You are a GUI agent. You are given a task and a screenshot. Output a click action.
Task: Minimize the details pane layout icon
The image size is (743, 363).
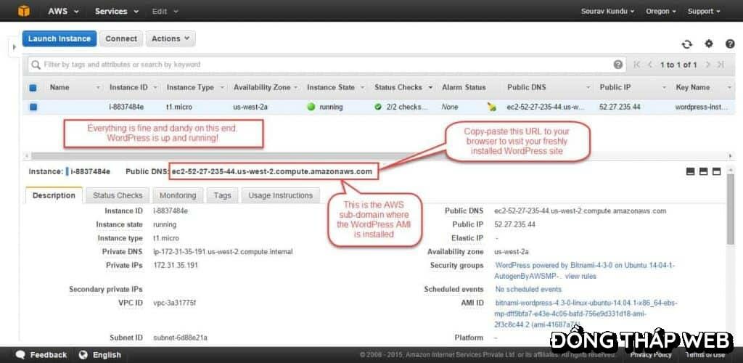point(691,171)
